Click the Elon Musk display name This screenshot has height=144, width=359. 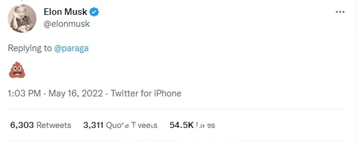point(65,12)
